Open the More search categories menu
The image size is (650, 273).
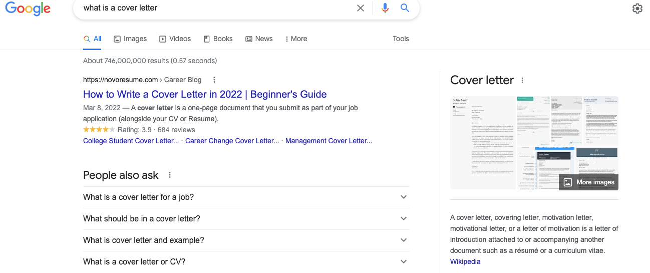click(296, 39)
